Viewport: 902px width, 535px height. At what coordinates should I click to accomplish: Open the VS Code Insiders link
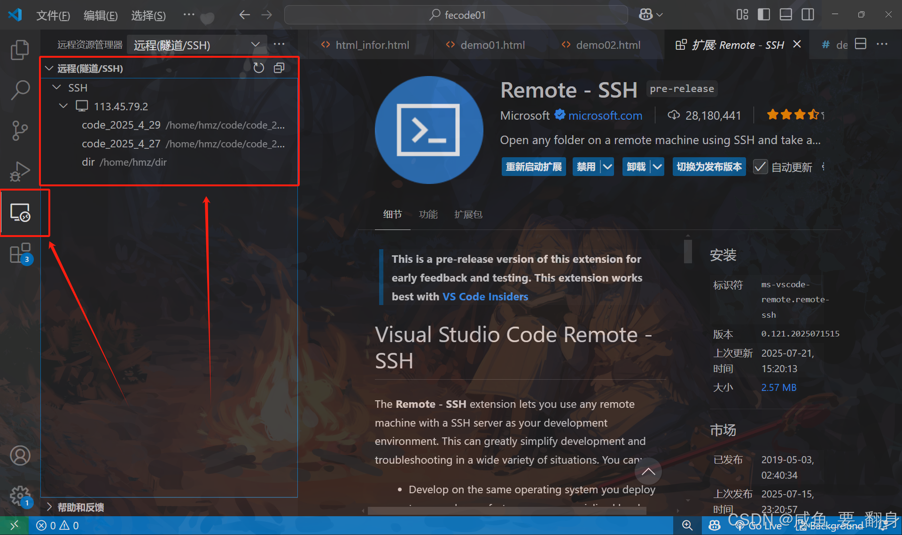(x=485, y=297)
